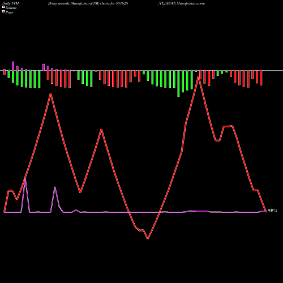
Task: Click the magenta Volume legend swatch
Action: coord(3,7)
